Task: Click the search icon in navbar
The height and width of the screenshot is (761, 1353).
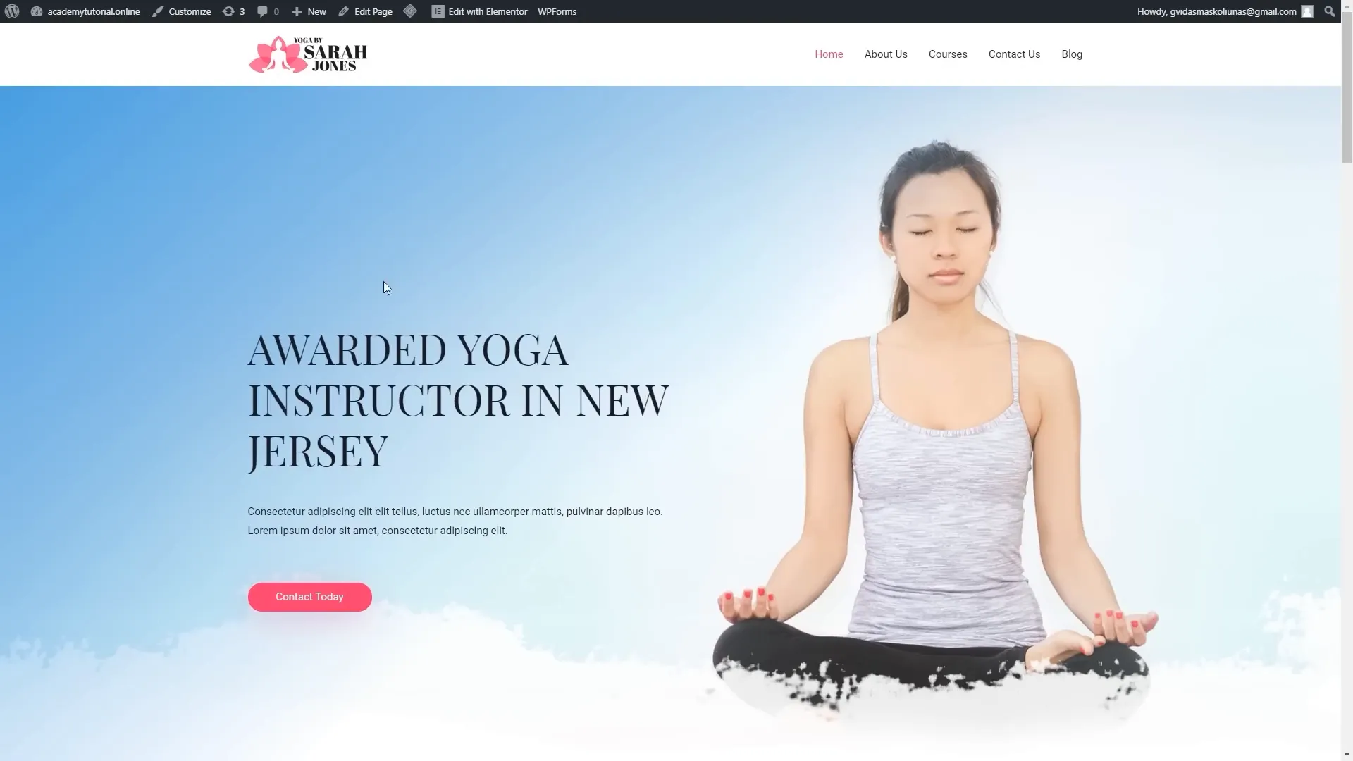Action: [1329, 11]
